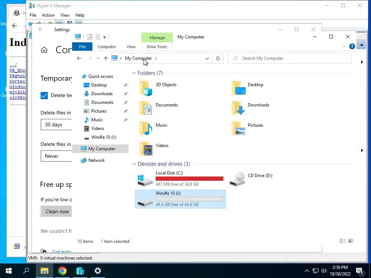Select My Computer in navigation pane
Image resolution: width=371 pixels, height=278 pixels.
pyautogui.click(x=100, y=149)
